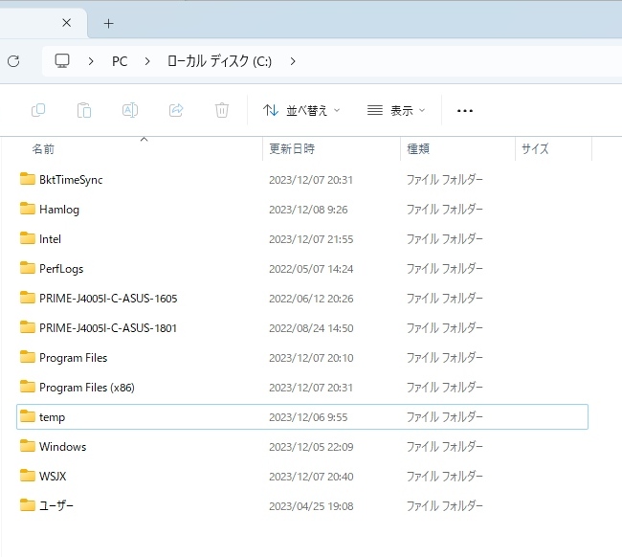Sort by 更新日時 column header

pos(292,148)
